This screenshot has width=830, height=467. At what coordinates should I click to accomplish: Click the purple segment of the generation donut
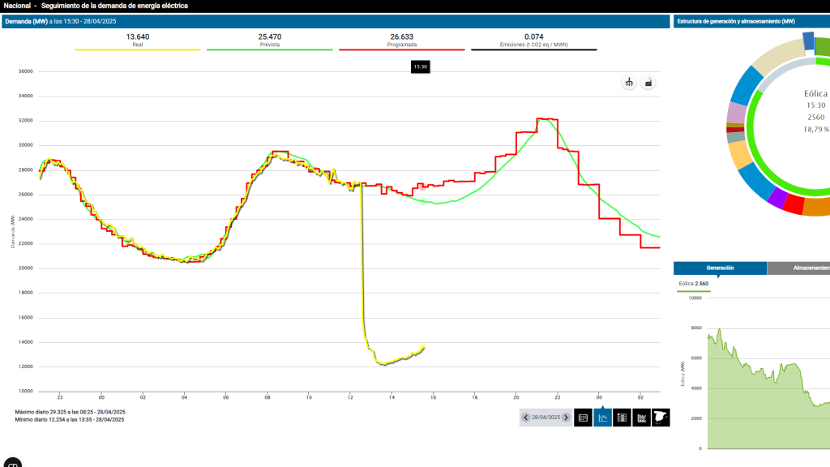pos(777,197)
